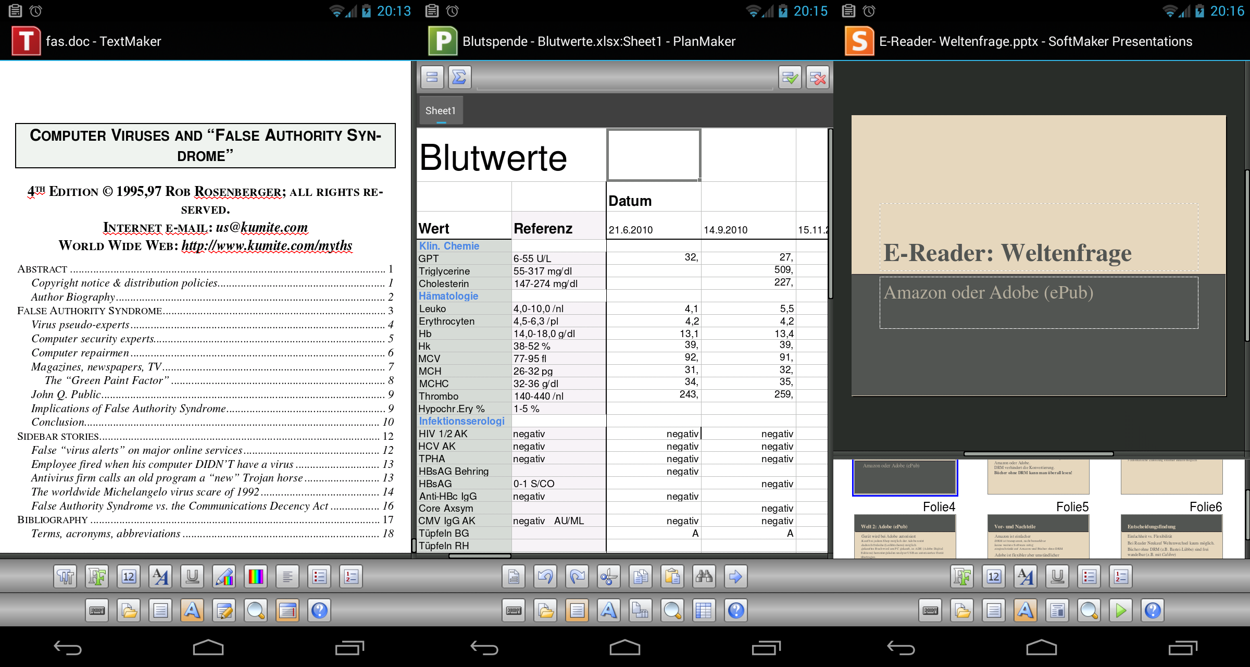Open the object insert icon in PlanMaker
Image resolution: width=1250 pixels, height=667 pixels.
[x=641, y=610]
